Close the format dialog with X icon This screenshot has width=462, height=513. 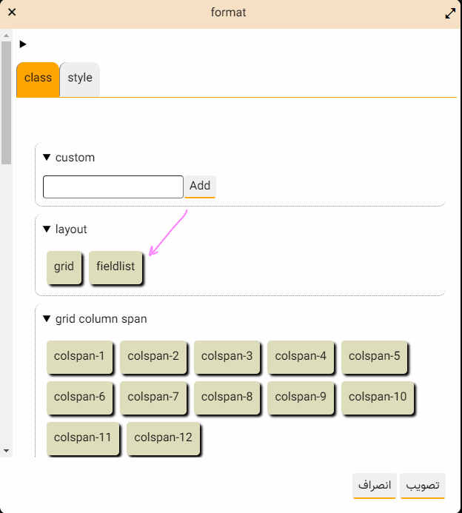click(x=12, y=12)
